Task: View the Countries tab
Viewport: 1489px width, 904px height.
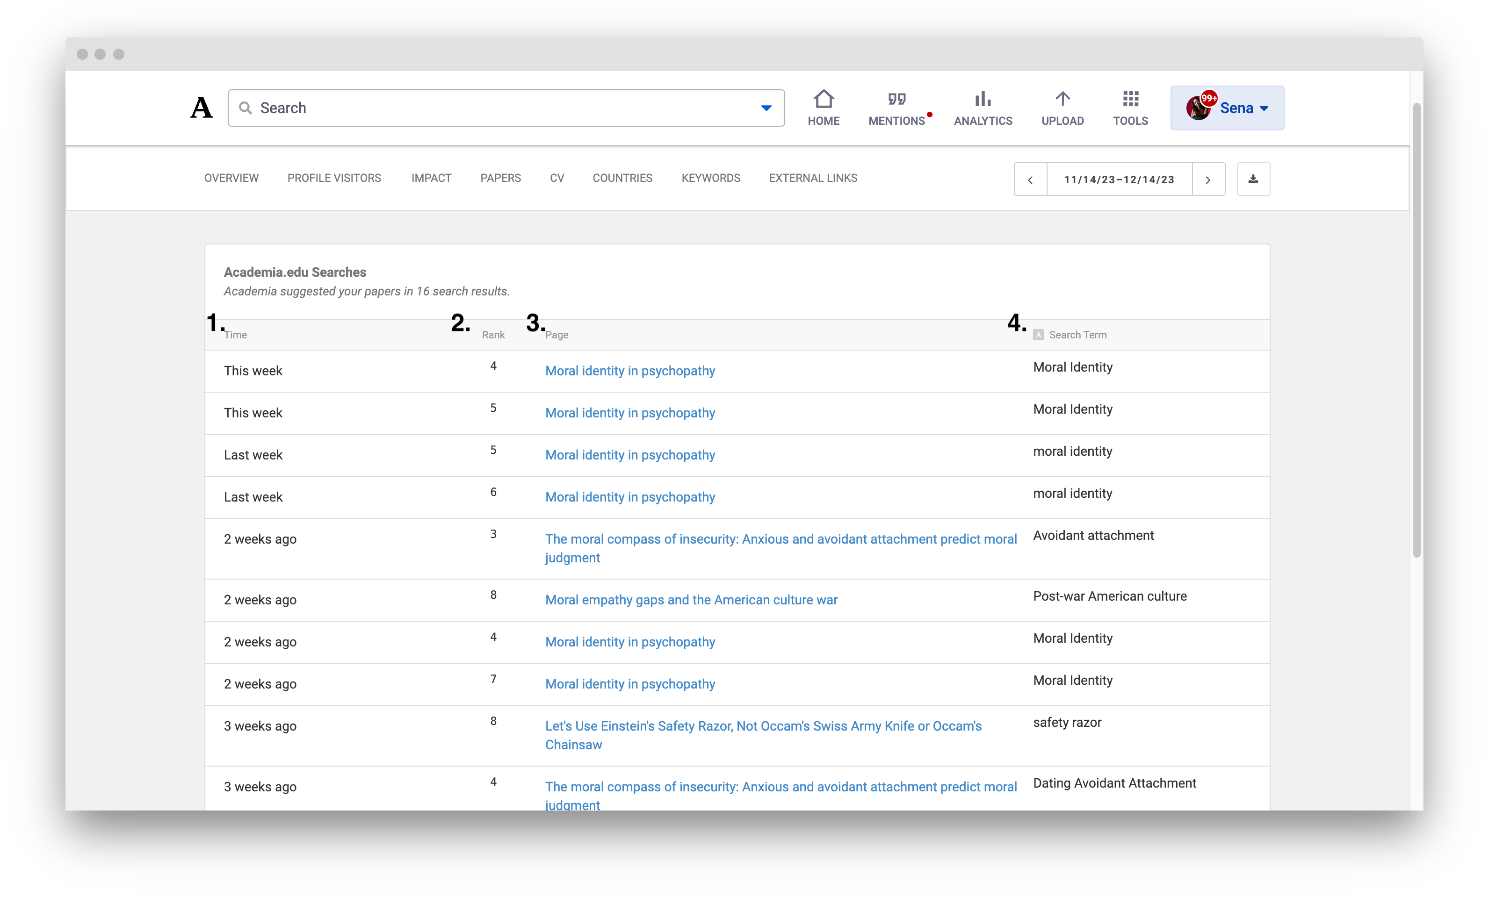Action: 622,178
